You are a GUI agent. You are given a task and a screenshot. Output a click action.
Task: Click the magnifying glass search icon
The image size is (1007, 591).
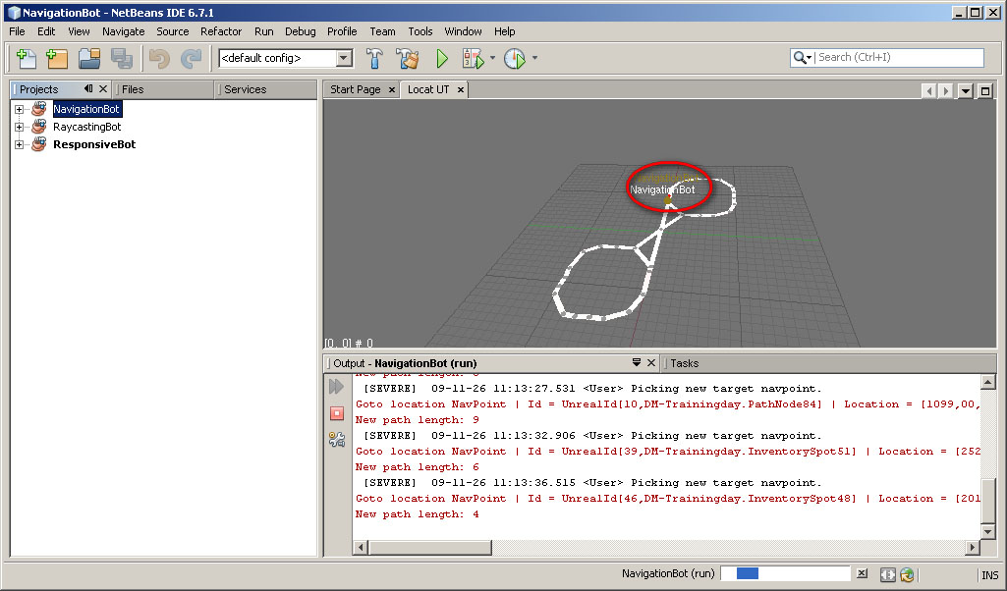(800, 58)
